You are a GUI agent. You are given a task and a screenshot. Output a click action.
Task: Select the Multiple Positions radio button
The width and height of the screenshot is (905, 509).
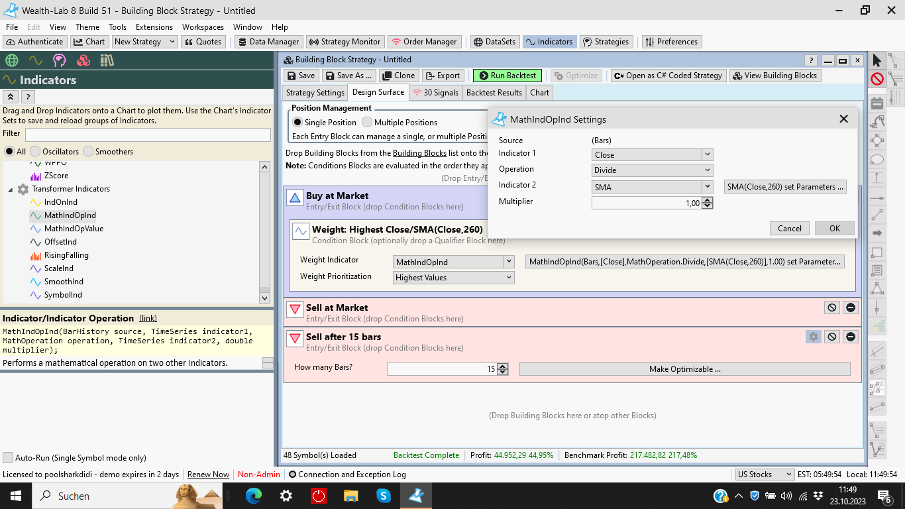(367, 123)
